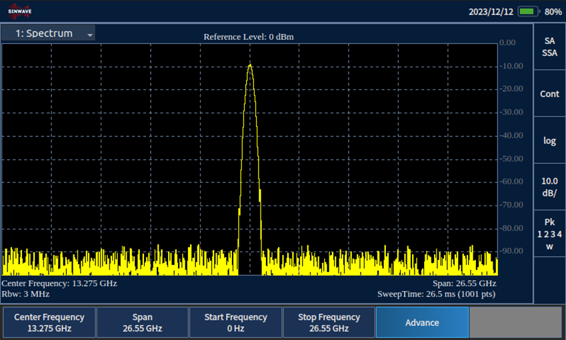Image resolution: width=566 pixels, height=340 pixels.
Task: Open the 1: Spectrum dropdown
Action: 48,33
